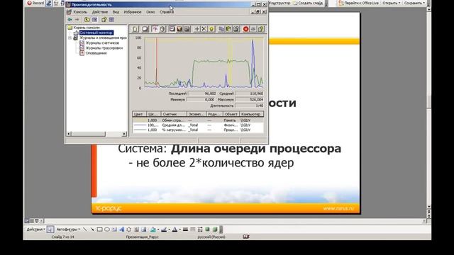Open the help icon in monitor toolbar

tap(261, 29)
